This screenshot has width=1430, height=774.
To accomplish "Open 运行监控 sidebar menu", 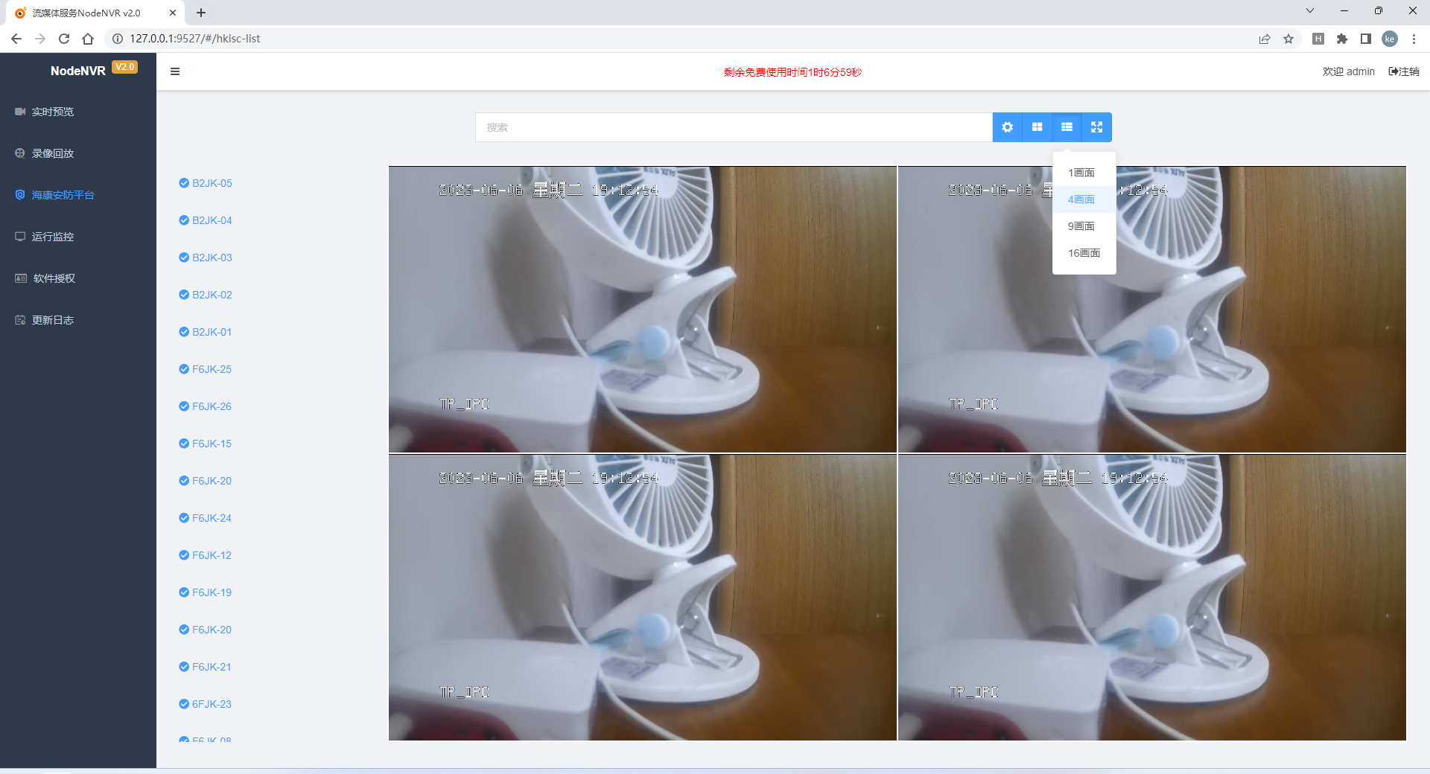I will pos(78,237).
